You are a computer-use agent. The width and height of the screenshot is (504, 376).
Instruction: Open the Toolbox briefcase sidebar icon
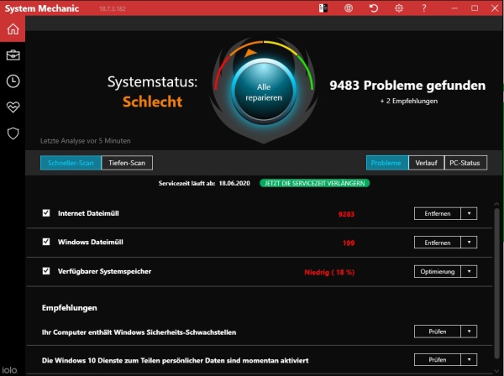click(x=13, y=55)
